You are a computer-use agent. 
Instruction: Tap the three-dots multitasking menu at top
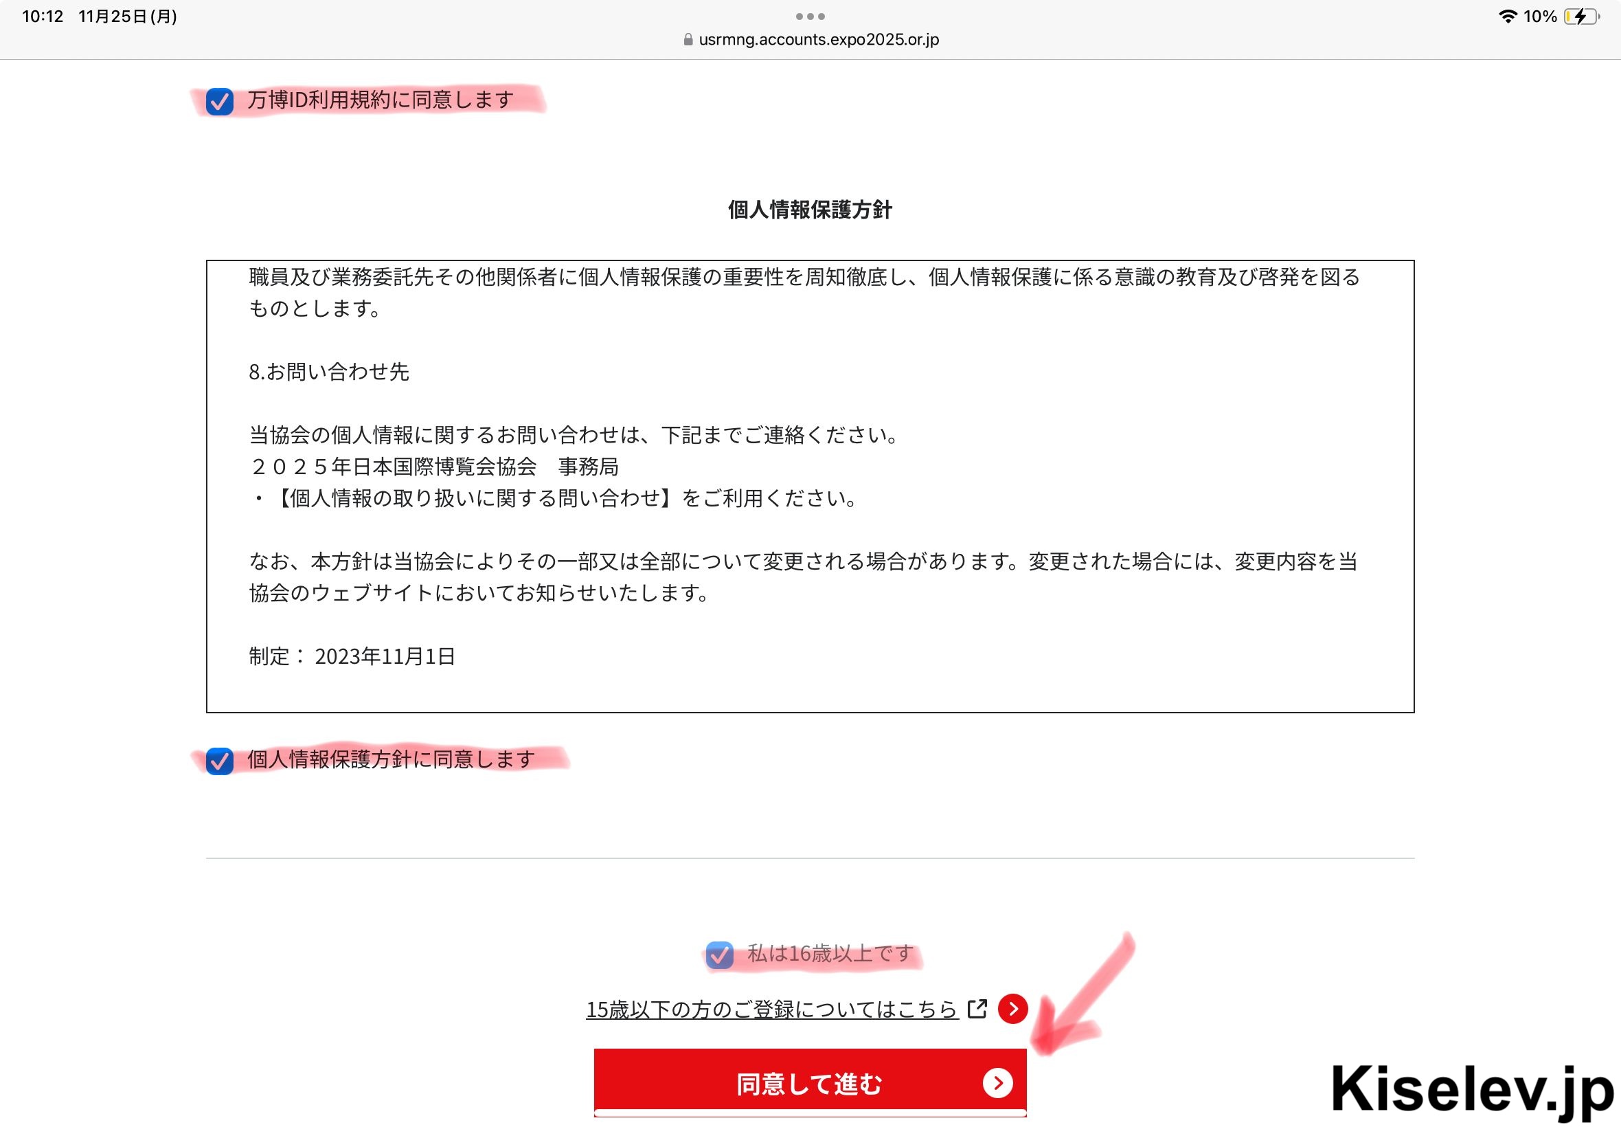coord(810,16)
